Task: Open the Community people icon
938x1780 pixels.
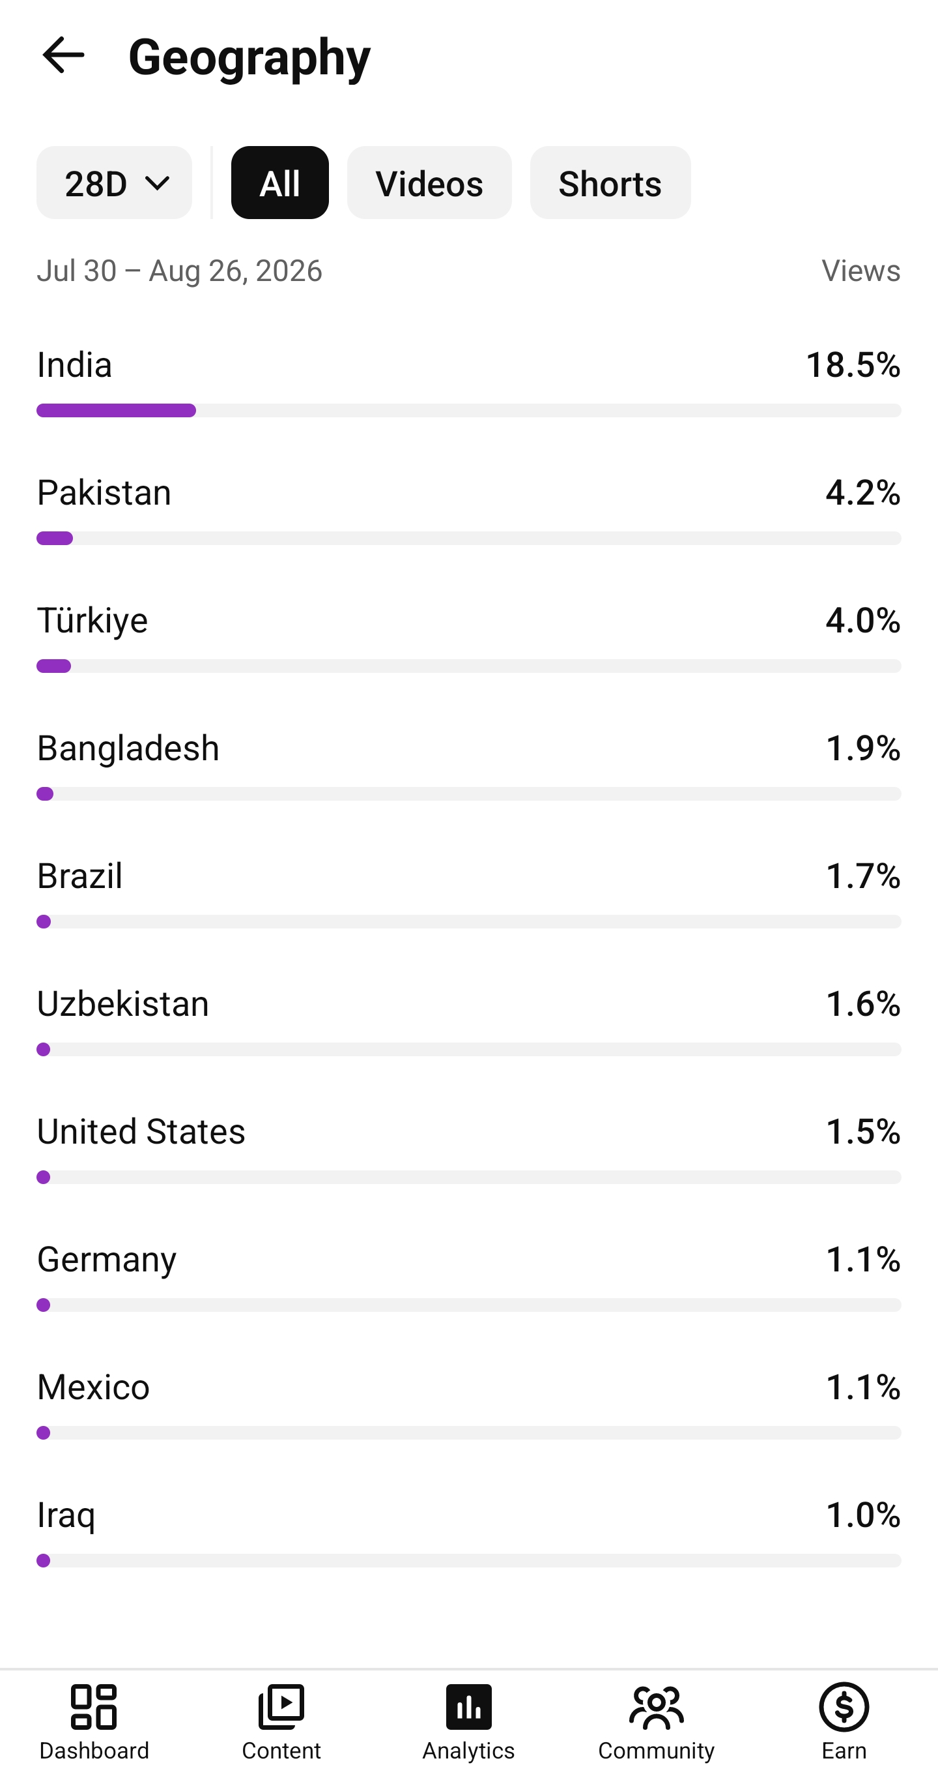Action: 657,1707
